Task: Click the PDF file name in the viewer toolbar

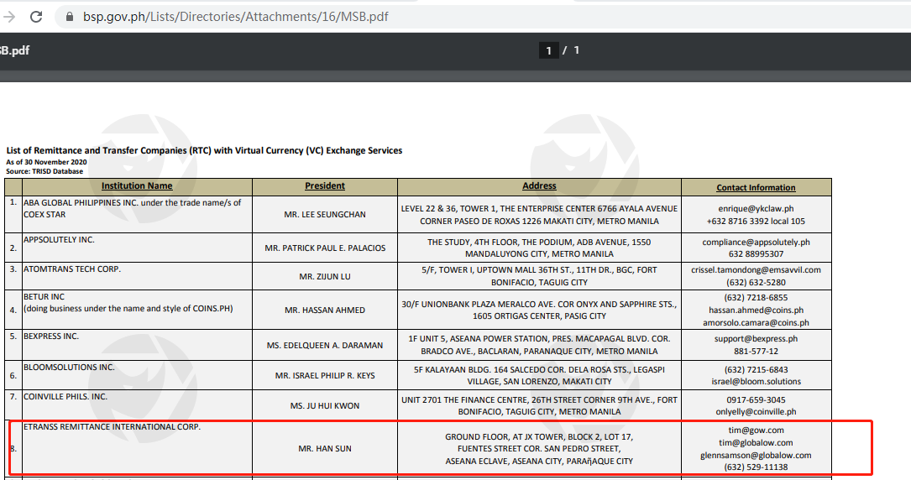Action: [15, 50]
